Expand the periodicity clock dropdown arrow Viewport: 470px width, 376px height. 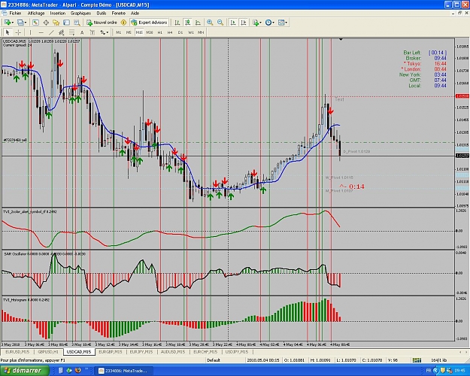pyautogui.click(x=273, y=23)
